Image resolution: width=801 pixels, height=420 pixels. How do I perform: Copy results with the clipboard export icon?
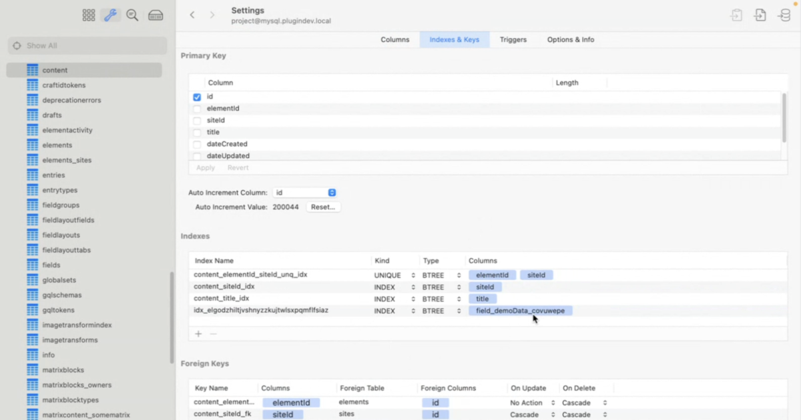[x=736, y=14]
